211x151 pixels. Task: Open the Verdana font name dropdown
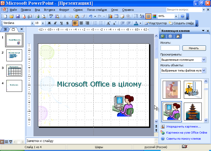pos(32,23)
